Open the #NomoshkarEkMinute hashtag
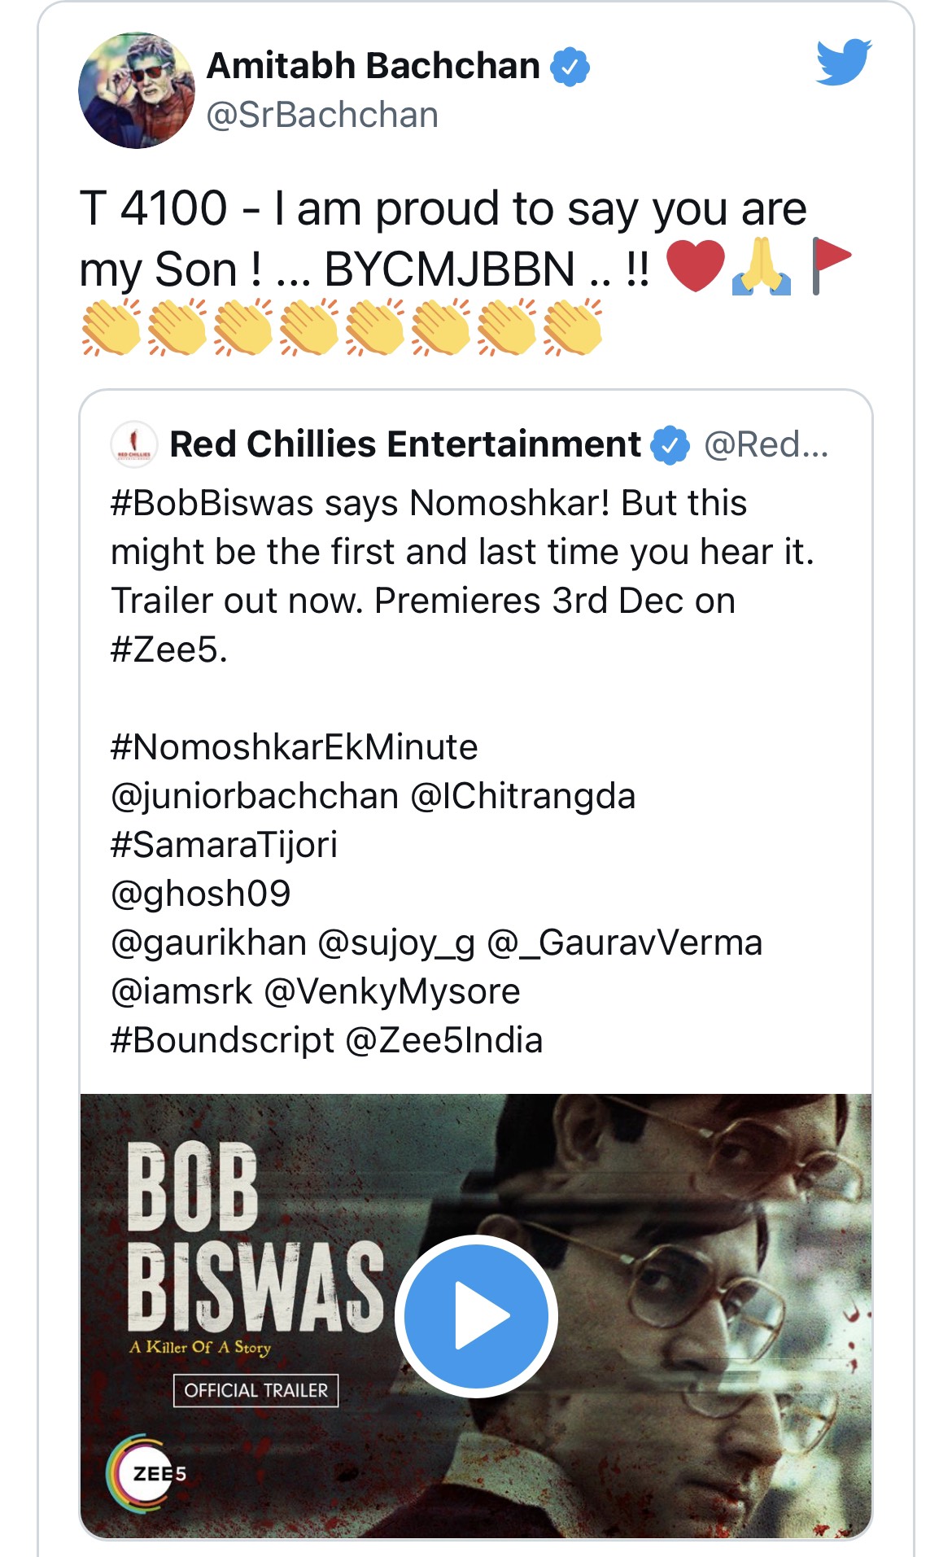This screenshot has width=952, height=1557. 294,747
